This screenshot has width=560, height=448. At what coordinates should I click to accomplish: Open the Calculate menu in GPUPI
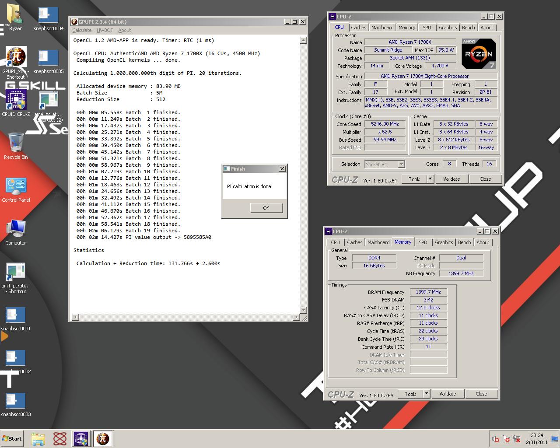(82, 30)
